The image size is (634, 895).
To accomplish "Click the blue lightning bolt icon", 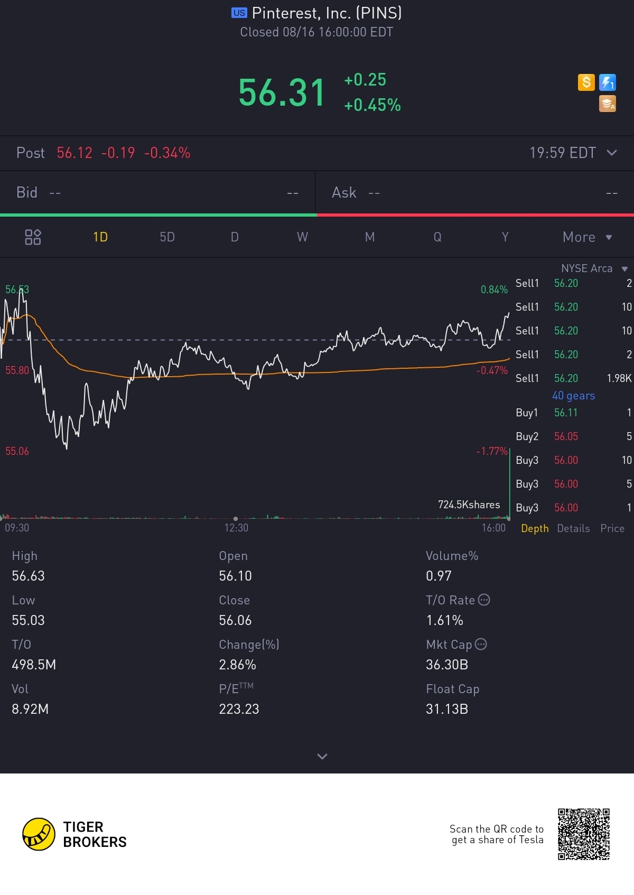I will [608, 82].
